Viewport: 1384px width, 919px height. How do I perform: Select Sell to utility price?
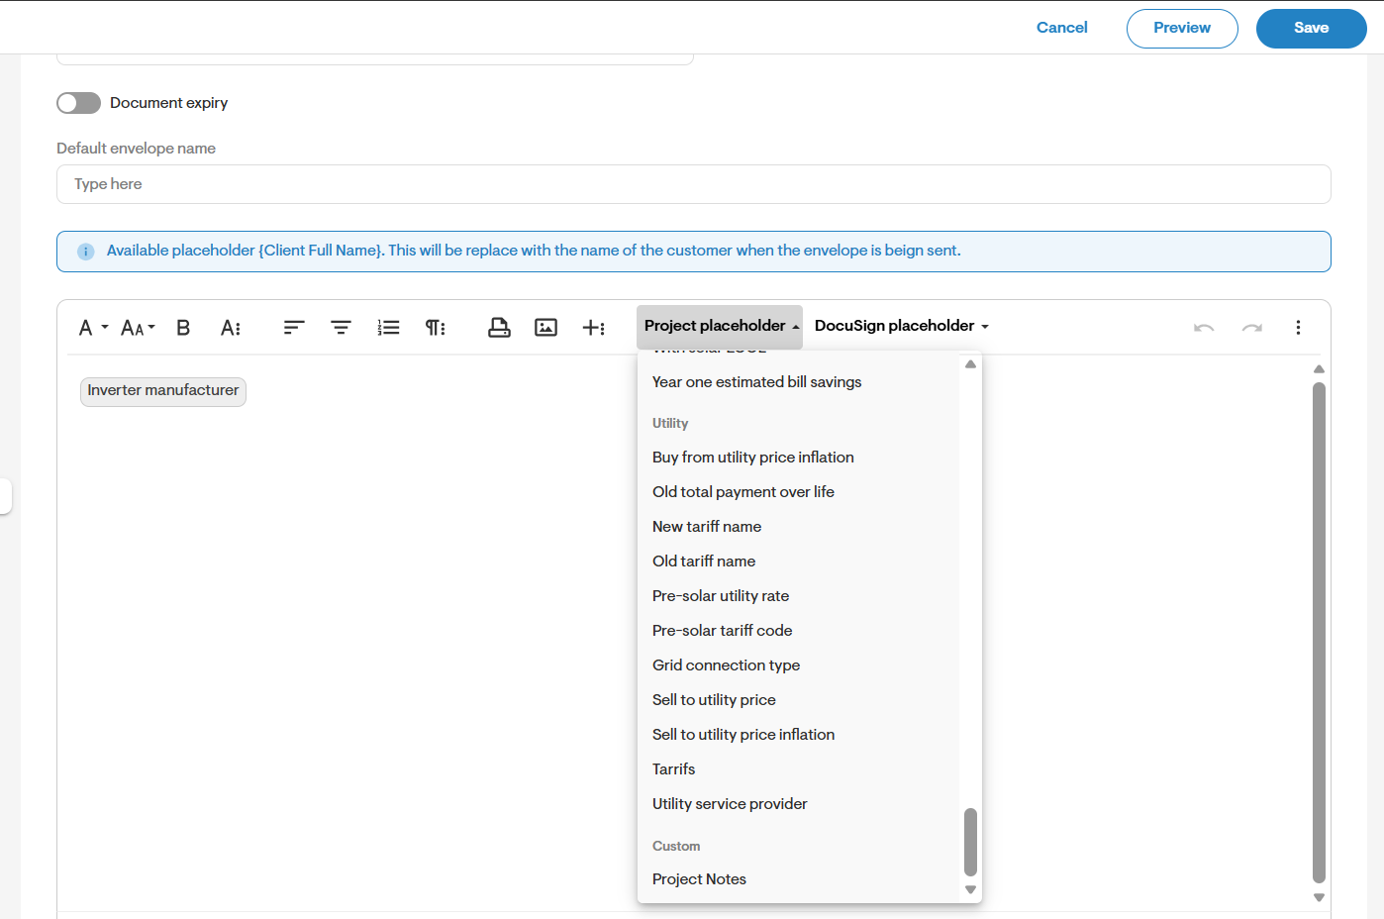click(x=714, y=700)
